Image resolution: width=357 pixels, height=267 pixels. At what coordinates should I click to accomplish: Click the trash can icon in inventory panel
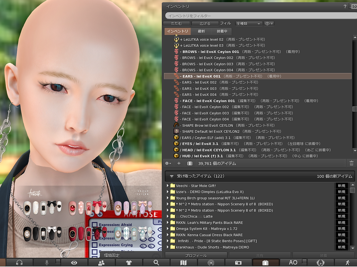click(352, 163)
